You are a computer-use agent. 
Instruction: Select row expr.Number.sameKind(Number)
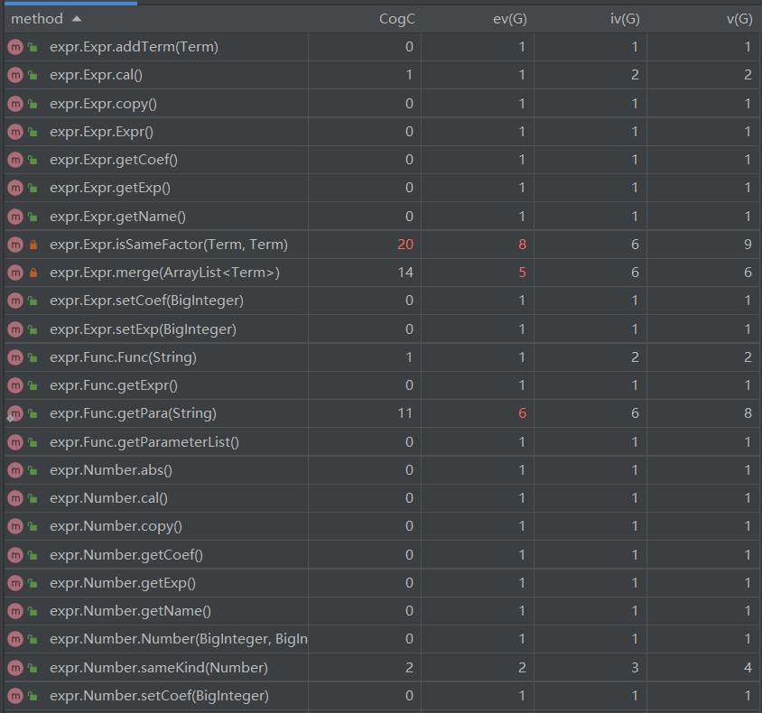[382, 668]
